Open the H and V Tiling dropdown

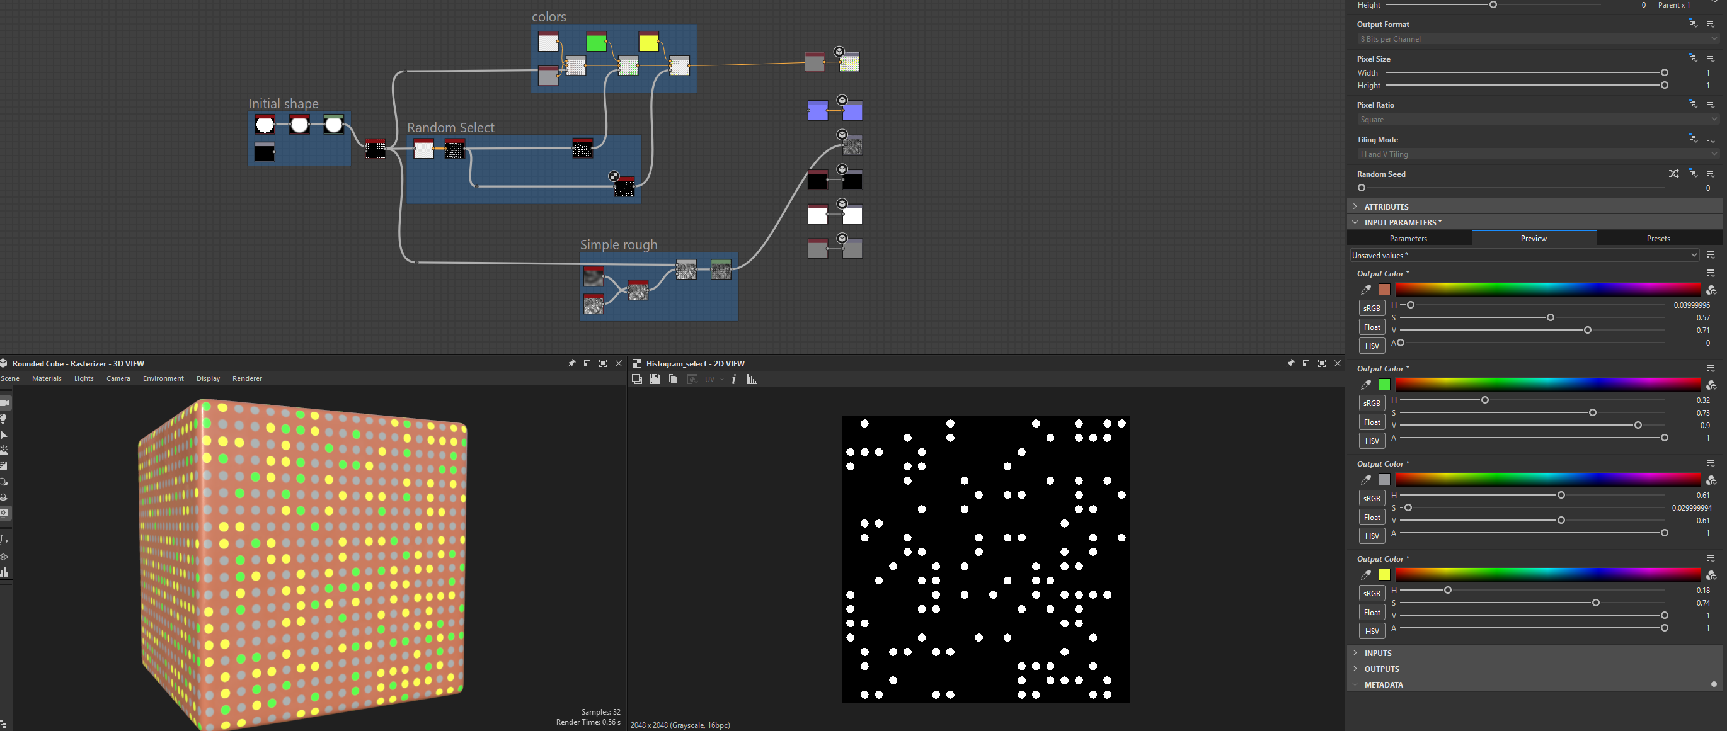pos(1538,154)
